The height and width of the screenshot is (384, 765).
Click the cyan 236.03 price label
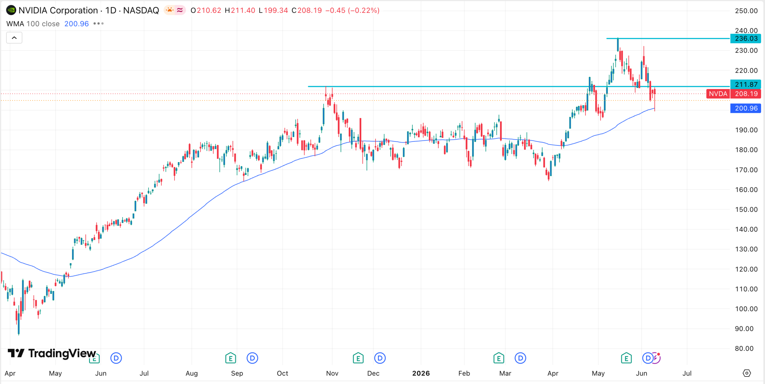tap(746, 39)
